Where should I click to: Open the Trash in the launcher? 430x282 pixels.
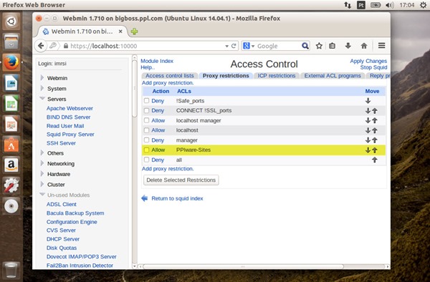[11, 270]
